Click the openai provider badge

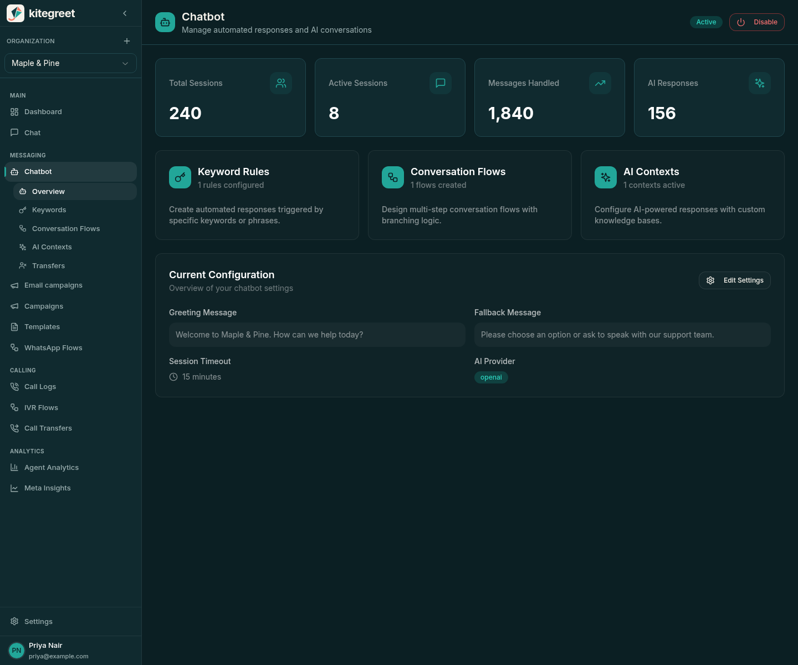tap(491, 377)
